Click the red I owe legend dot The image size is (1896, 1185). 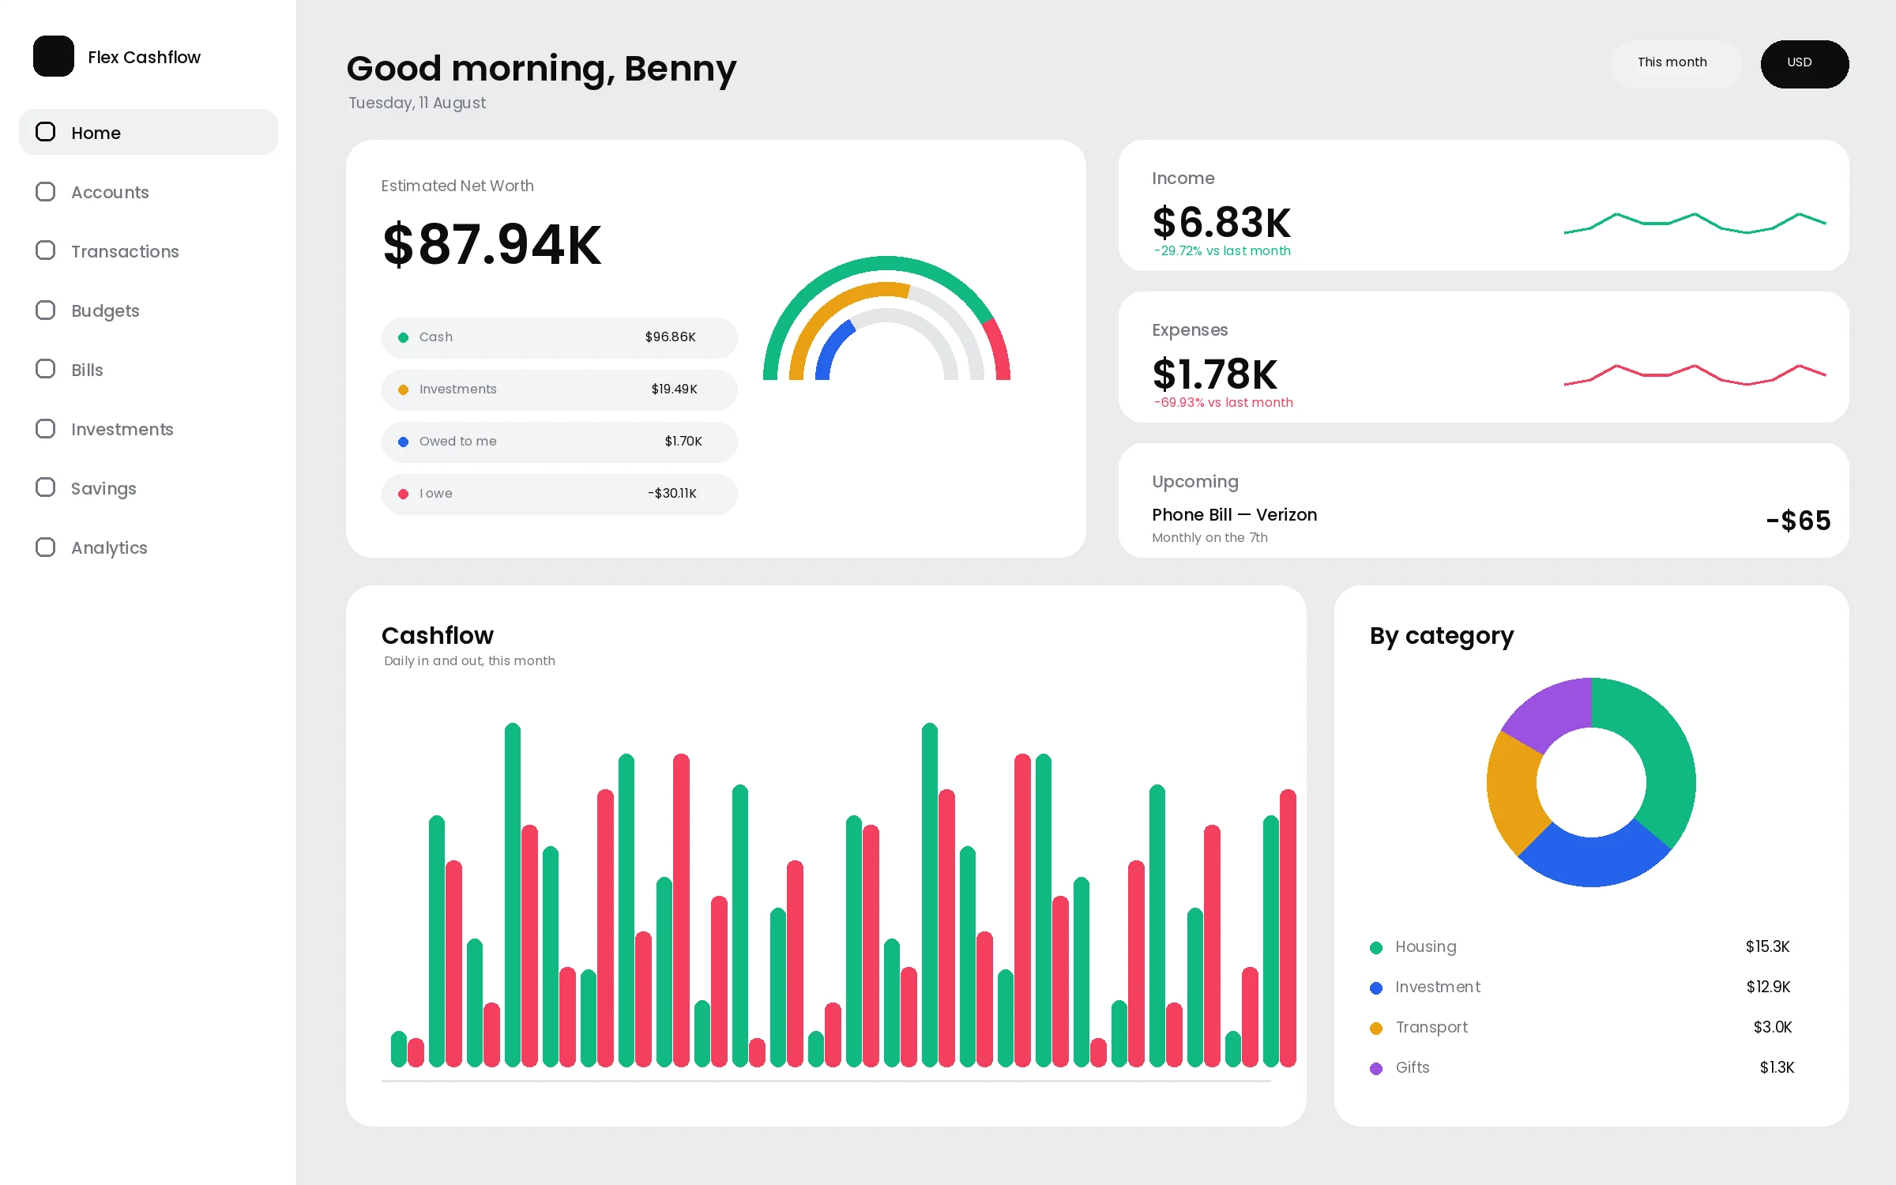pos(403,494)
